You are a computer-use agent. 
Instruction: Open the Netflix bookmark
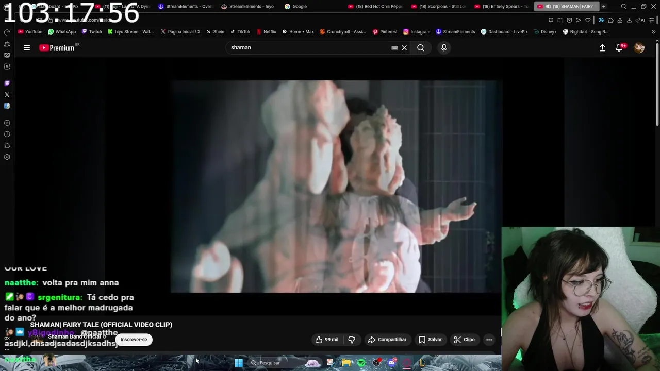(267, 32)
